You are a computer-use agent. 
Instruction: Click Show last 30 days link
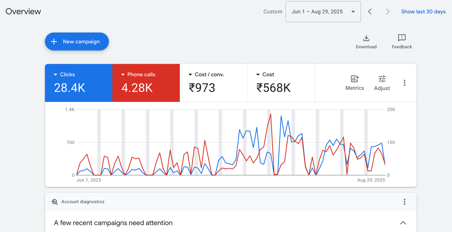pos(423,12)
